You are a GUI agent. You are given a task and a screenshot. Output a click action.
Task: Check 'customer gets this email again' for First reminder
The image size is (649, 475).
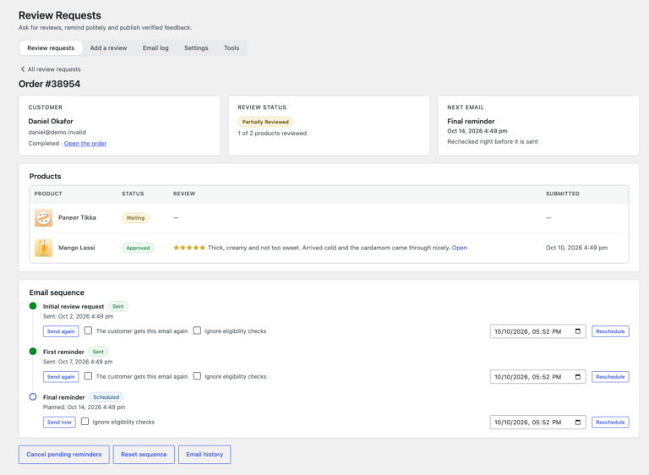[x=88, y=376]
